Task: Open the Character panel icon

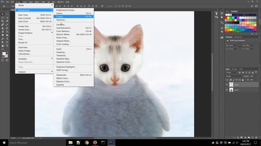Action: [x=222, y=28]
